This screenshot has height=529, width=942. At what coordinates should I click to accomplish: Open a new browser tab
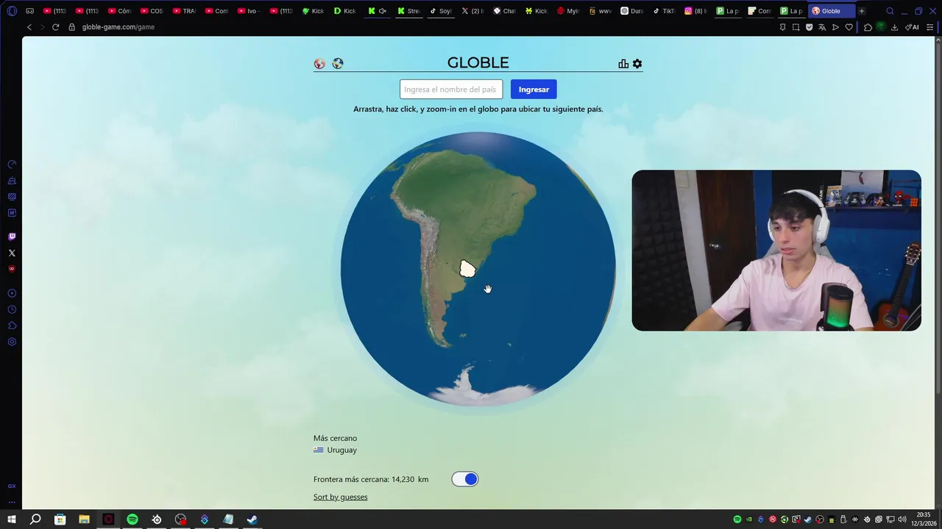point(862,11)
